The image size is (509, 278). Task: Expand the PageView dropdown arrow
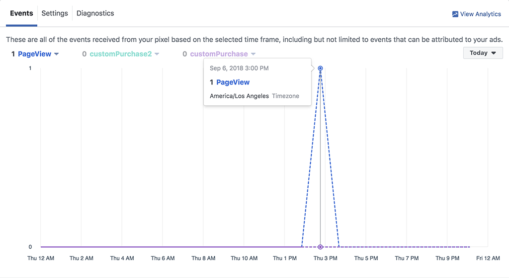pos(57,54)
